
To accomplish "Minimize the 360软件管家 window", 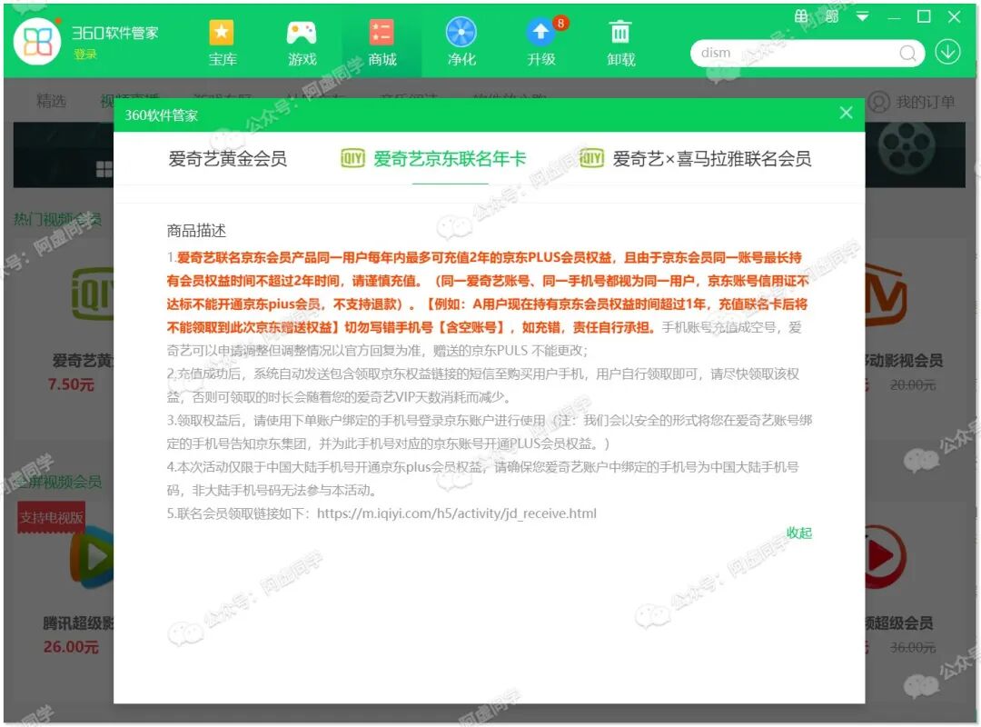I will (x=894, y=17).
